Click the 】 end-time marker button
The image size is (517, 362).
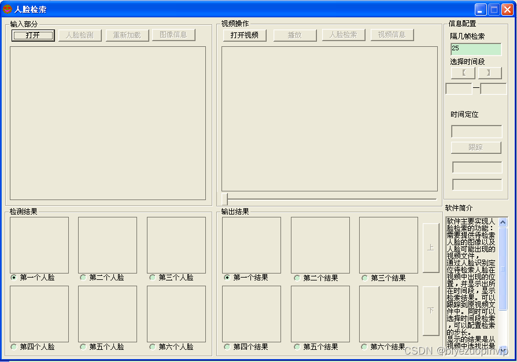pos(490,72)
